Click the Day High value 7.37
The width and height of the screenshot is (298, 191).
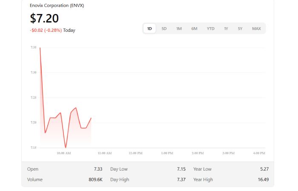tap(181, 180)
